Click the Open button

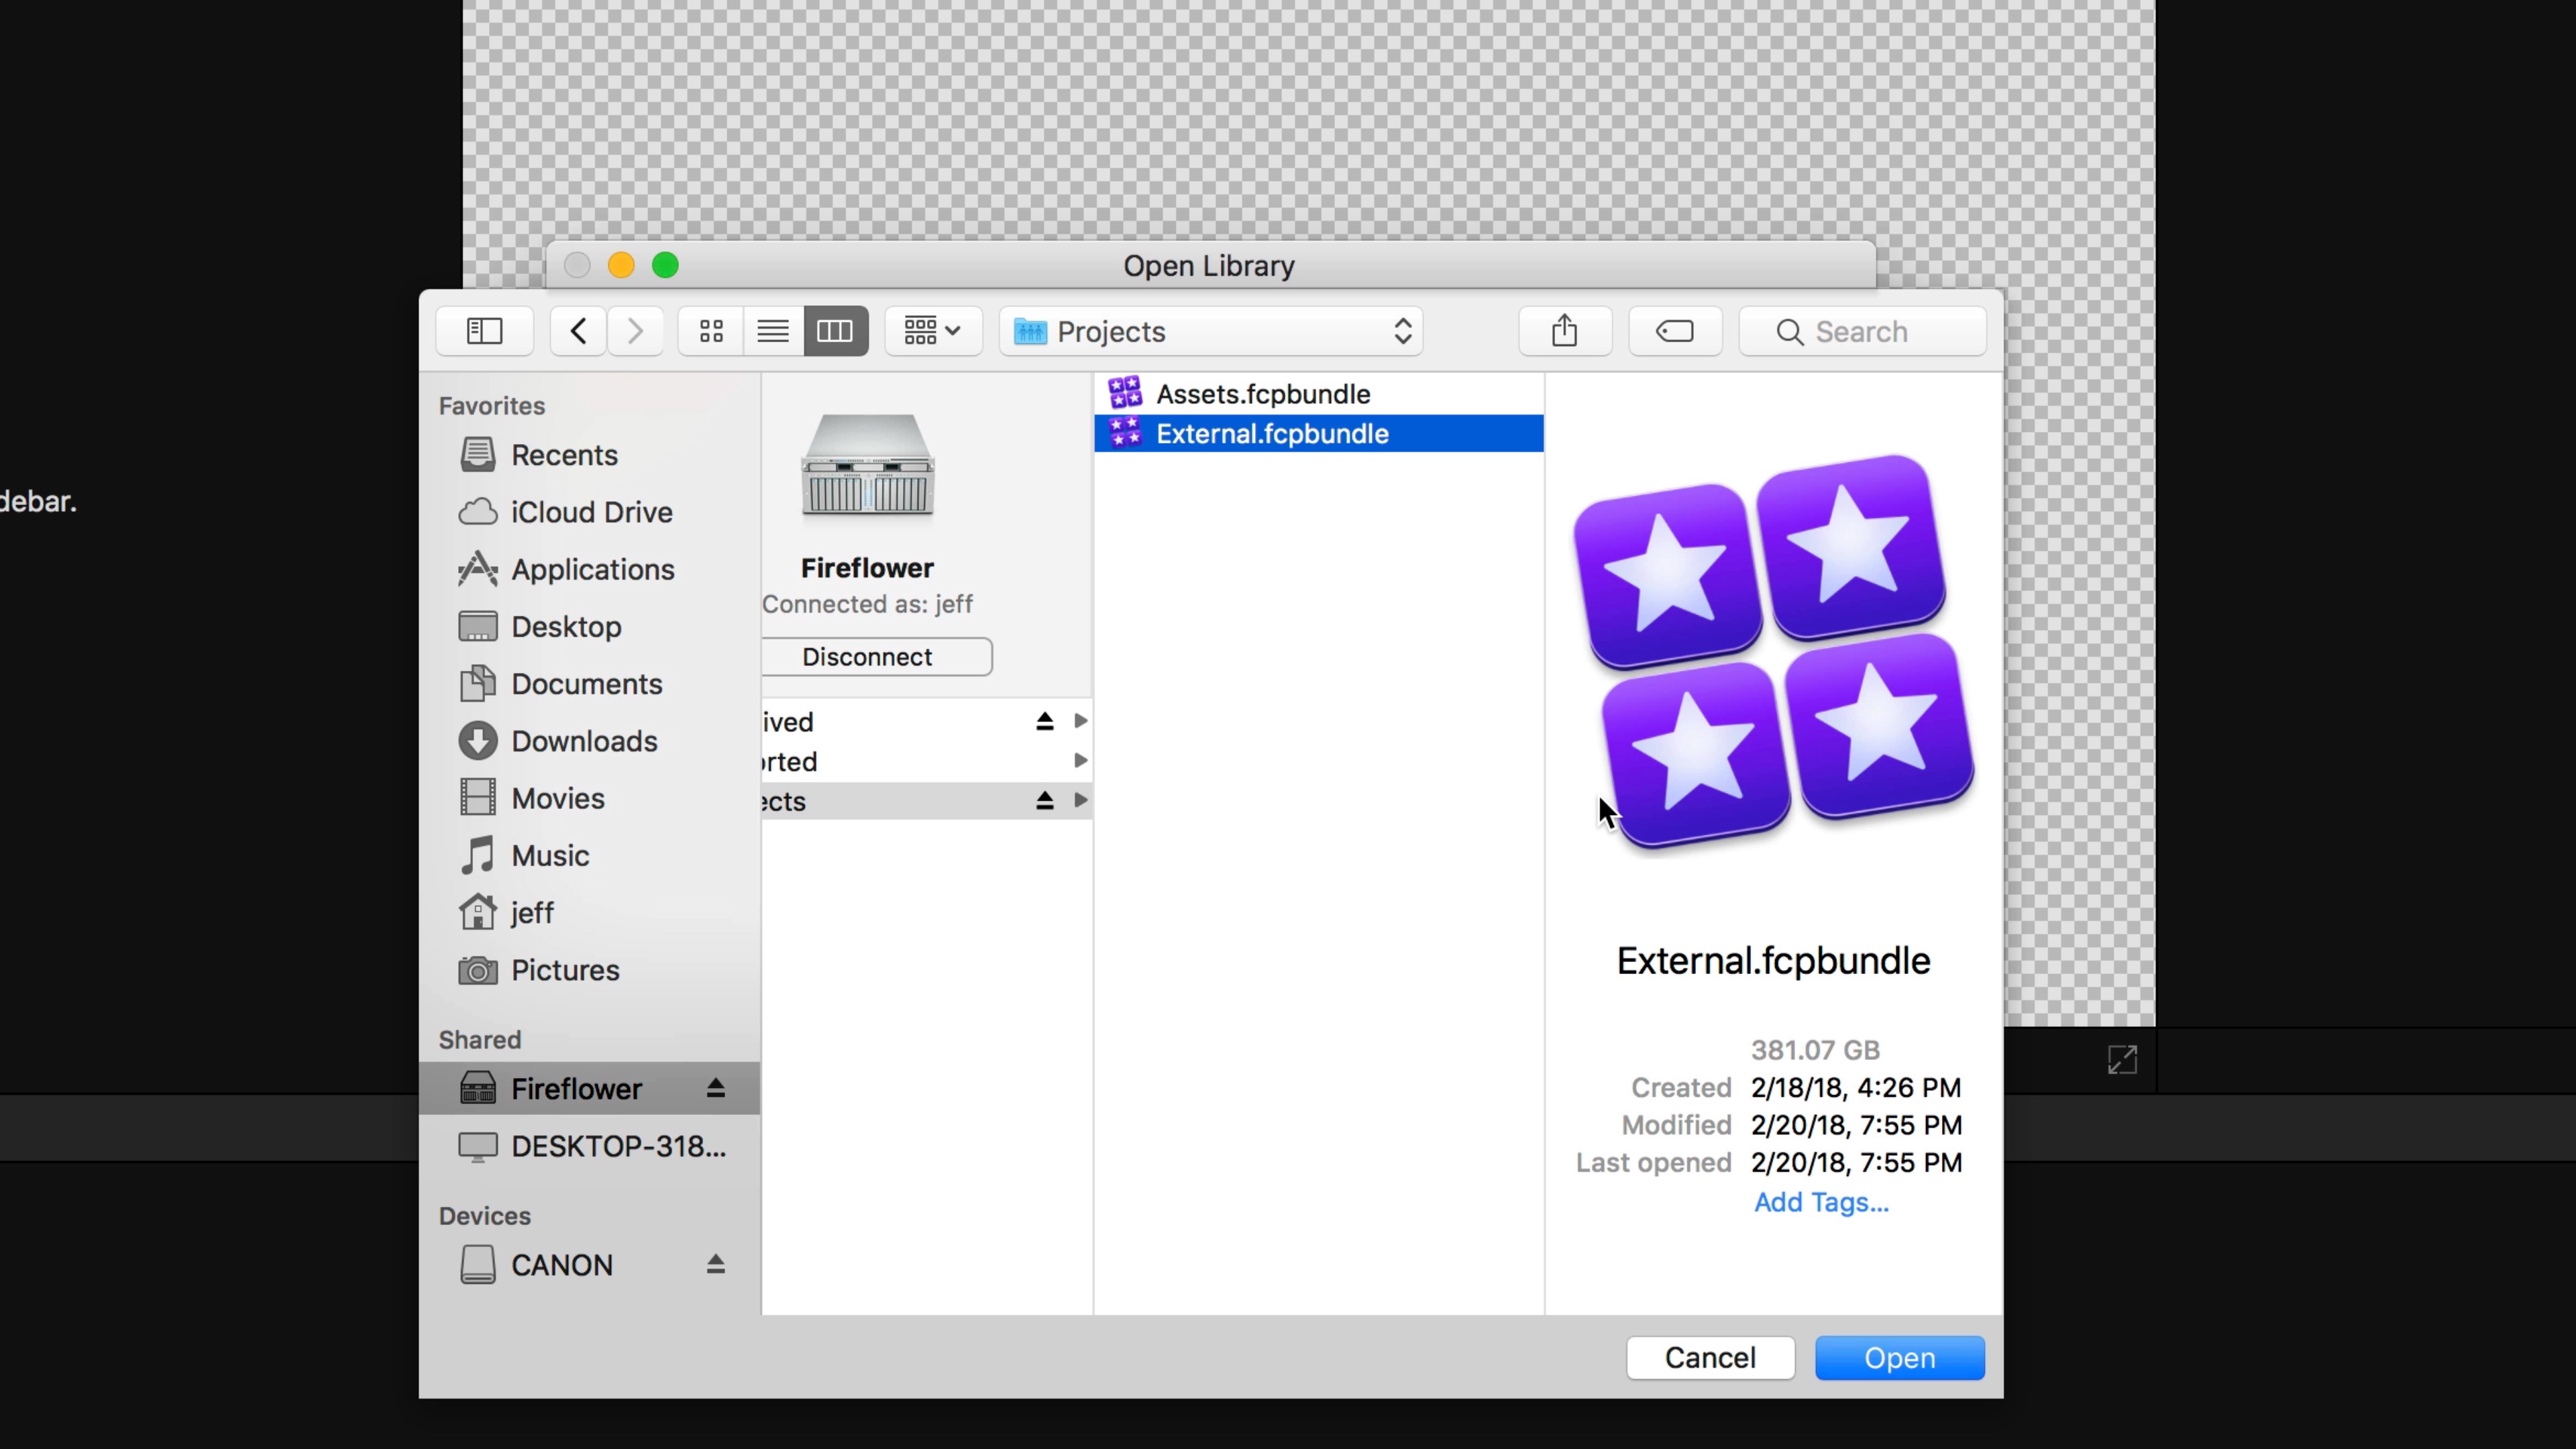(x=1899, y=1358)
